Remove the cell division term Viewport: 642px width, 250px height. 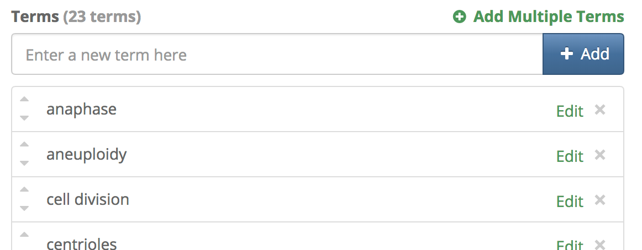(x=600, y=200)
